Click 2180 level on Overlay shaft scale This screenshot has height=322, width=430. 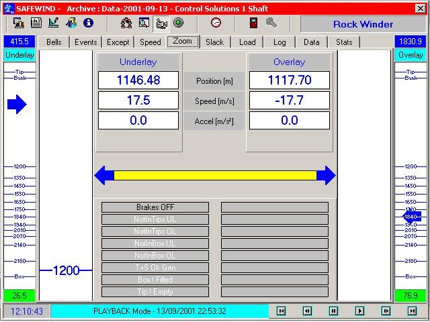[x=411, y=261]
